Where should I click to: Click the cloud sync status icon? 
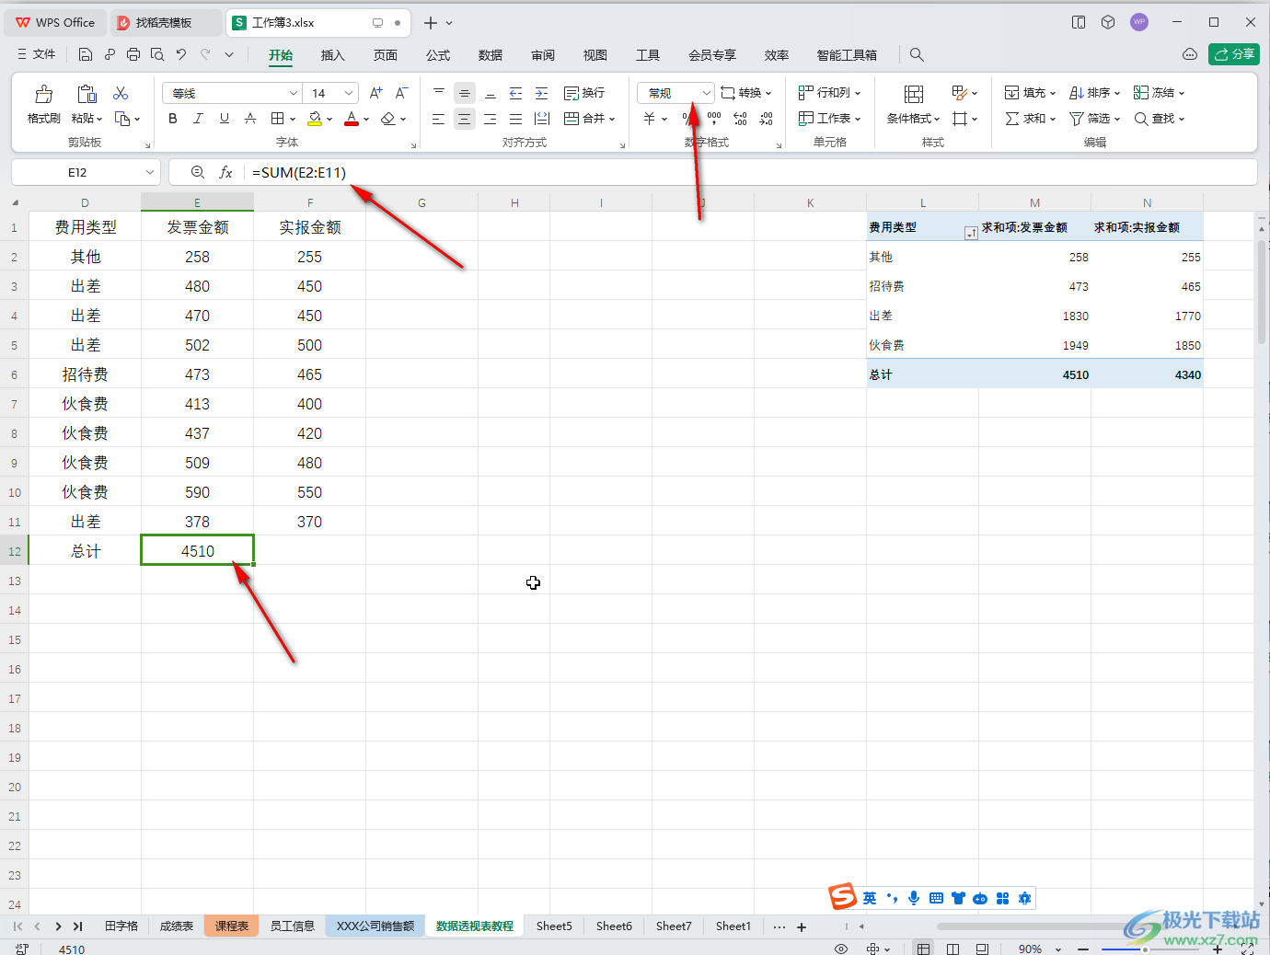(x=1190, y=54)
